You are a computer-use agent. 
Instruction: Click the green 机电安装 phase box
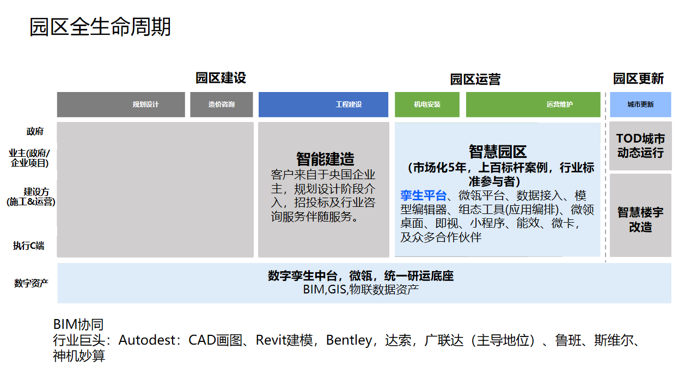point(427,105)
